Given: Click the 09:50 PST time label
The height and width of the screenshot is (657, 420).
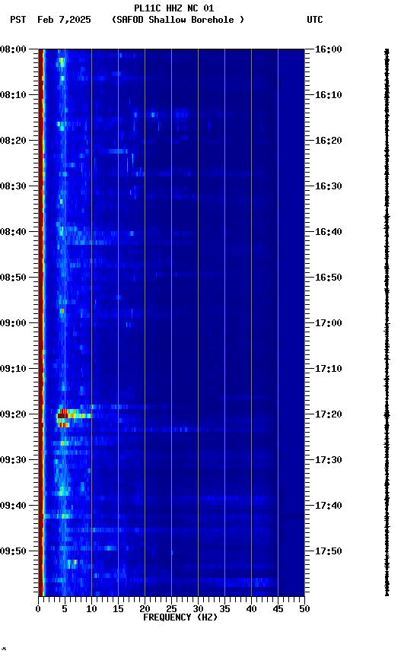Looking at the screenshot, I should (x=13, y=551).
